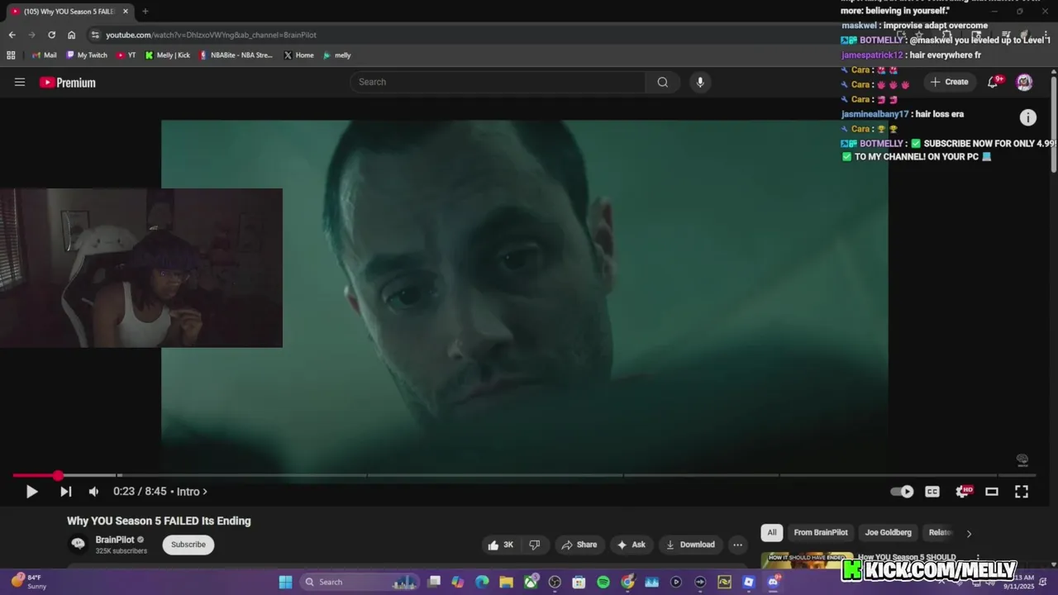
Task: Click the YouTube search magnifier button
Action: [x=662, y=82]
